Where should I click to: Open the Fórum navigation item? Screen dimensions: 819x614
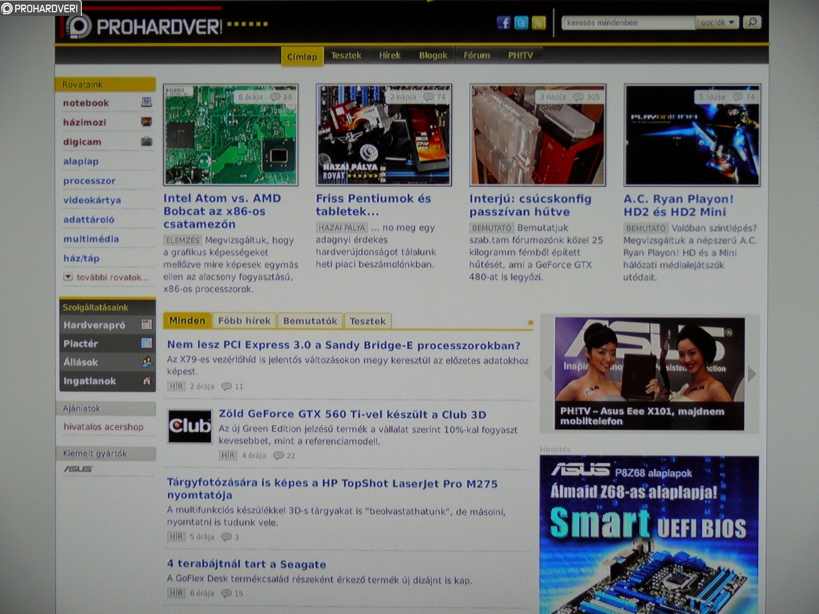(477, 55)
